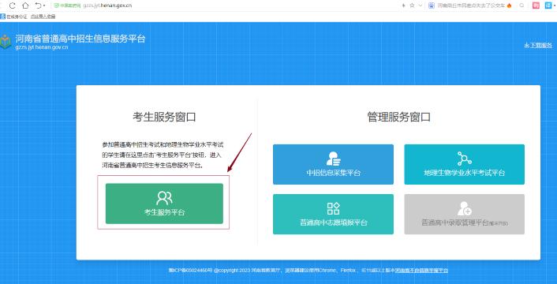This screenshot has height=284, width=557.
Task: Click the colorful book site logo
Action: [6, 42]
